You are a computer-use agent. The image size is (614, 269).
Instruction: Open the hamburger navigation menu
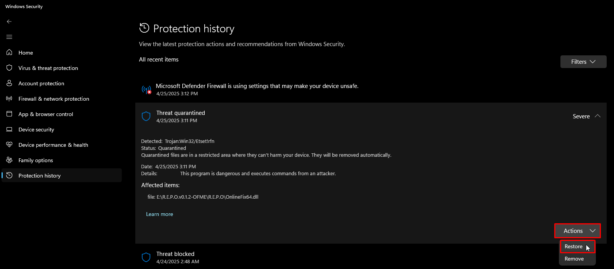[9, 37]
